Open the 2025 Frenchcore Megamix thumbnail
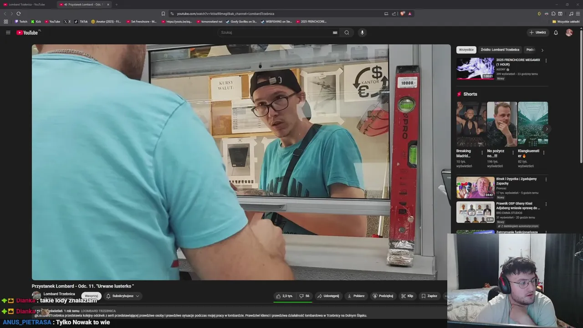Screen dimensions: 583x328 click(x=475, y=68)
